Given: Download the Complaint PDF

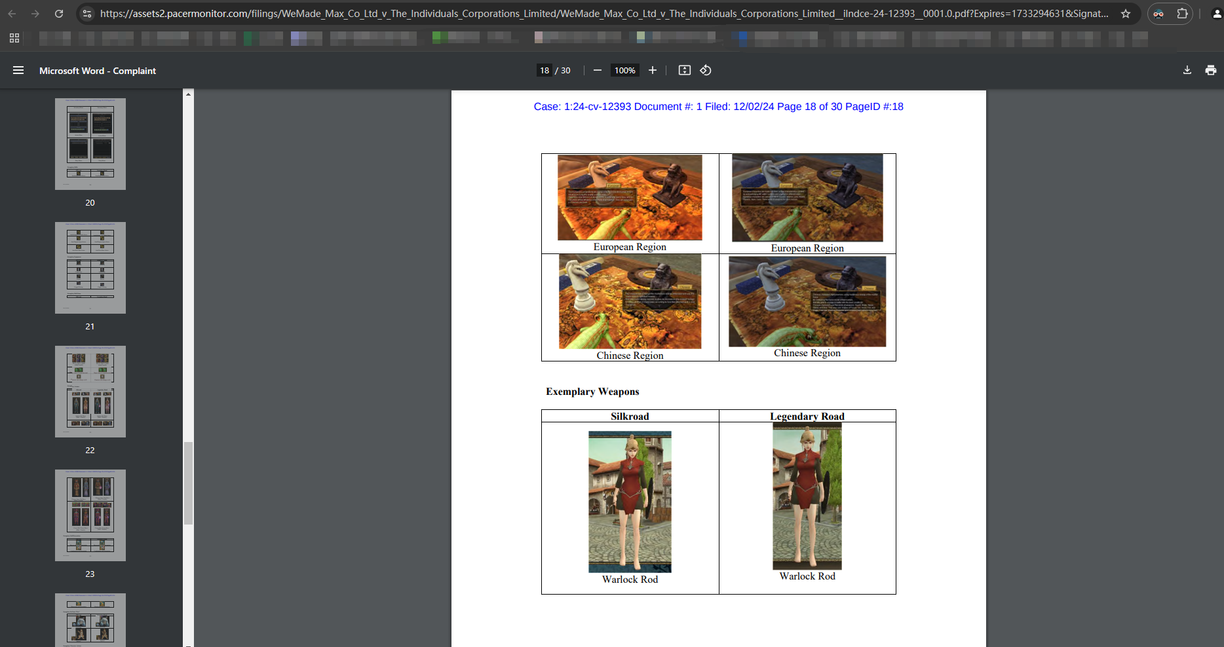Looking at the screenshot, I should pyautogui.click(x=1186, y=70).
